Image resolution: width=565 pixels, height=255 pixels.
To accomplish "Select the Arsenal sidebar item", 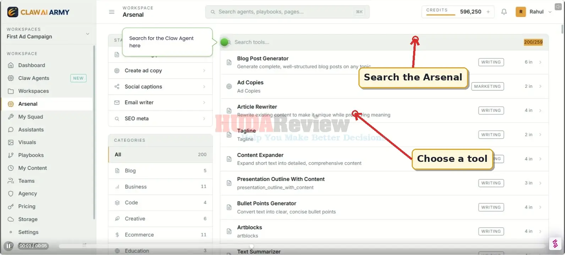I will 46,104.
